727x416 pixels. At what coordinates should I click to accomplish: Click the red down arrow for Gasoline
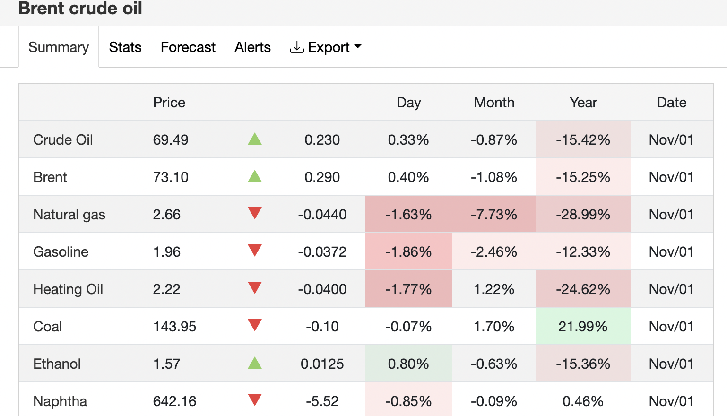255,251
